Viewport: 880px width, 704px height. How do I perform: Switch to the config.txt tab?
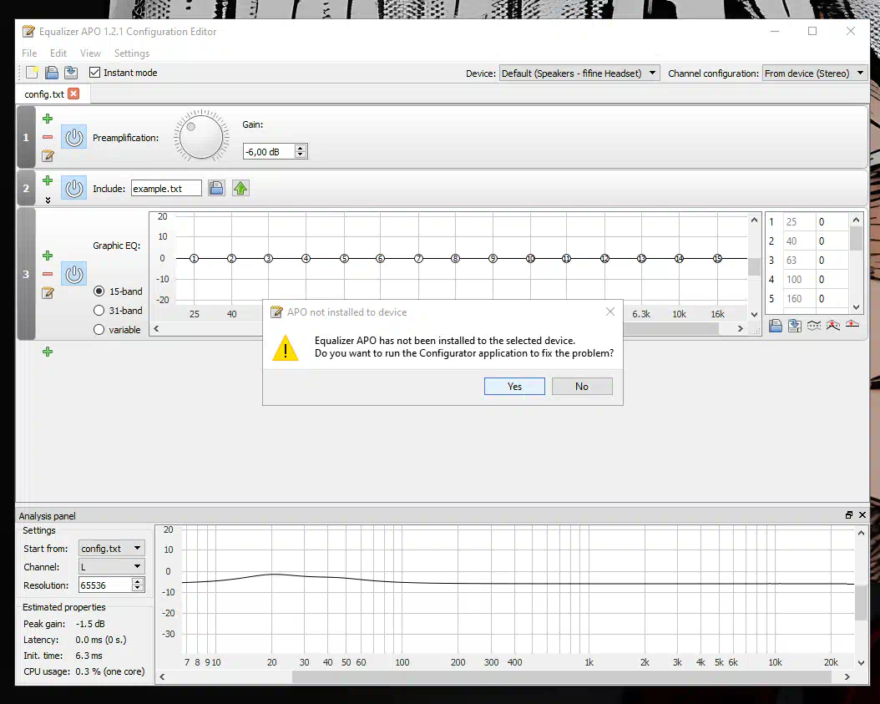tap(45, 94)
